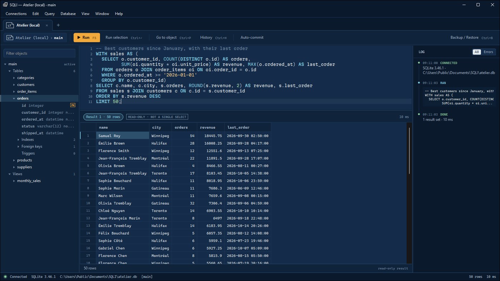
Task: Open the Database menu
Action: click(68, 14)
